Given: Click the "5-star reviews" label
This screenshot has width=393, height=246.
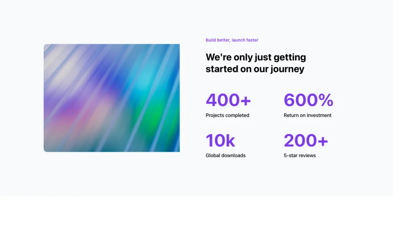Looking at the screenshot, I should (x=300, y=156).
